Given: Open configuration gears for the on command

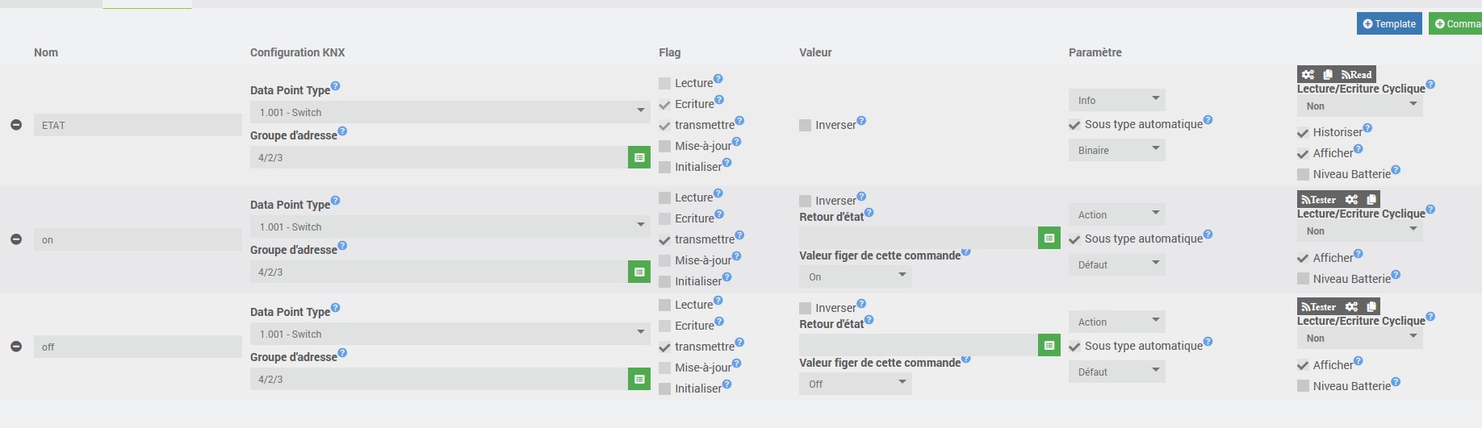Looking at the screenshot, I should (1352, 199).
